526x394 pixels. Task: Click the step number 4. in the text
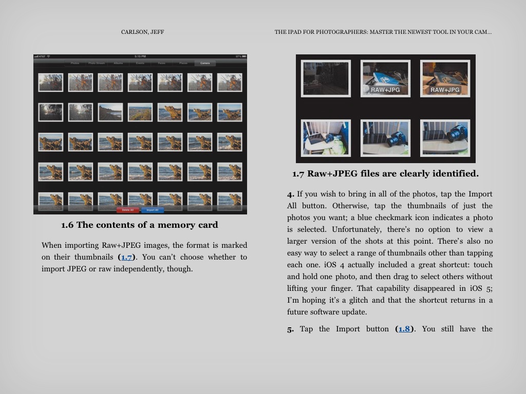coord(291,194)
